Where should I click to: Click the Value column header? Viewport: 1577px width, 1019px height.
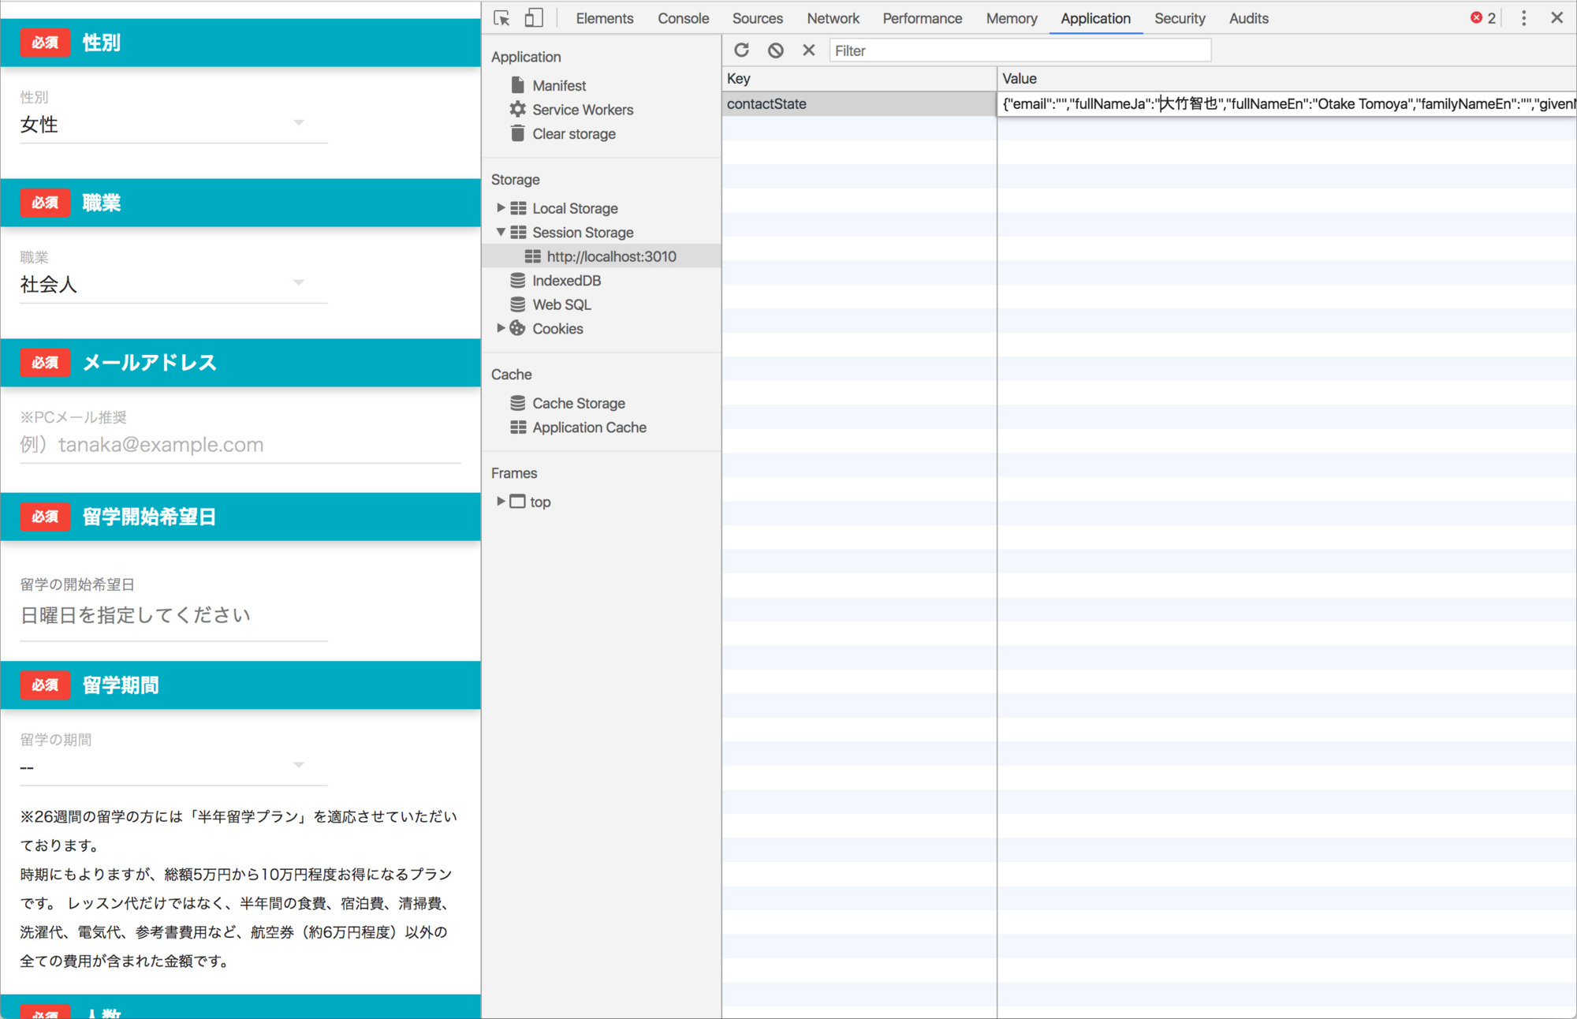pos(1287,78)
